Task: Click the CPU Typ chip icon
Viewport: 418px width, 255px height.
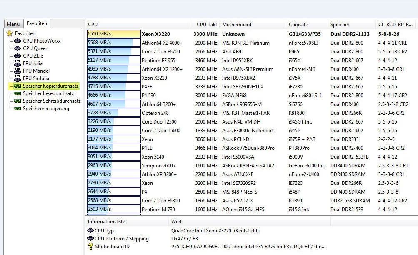Action: click(90, 230)
